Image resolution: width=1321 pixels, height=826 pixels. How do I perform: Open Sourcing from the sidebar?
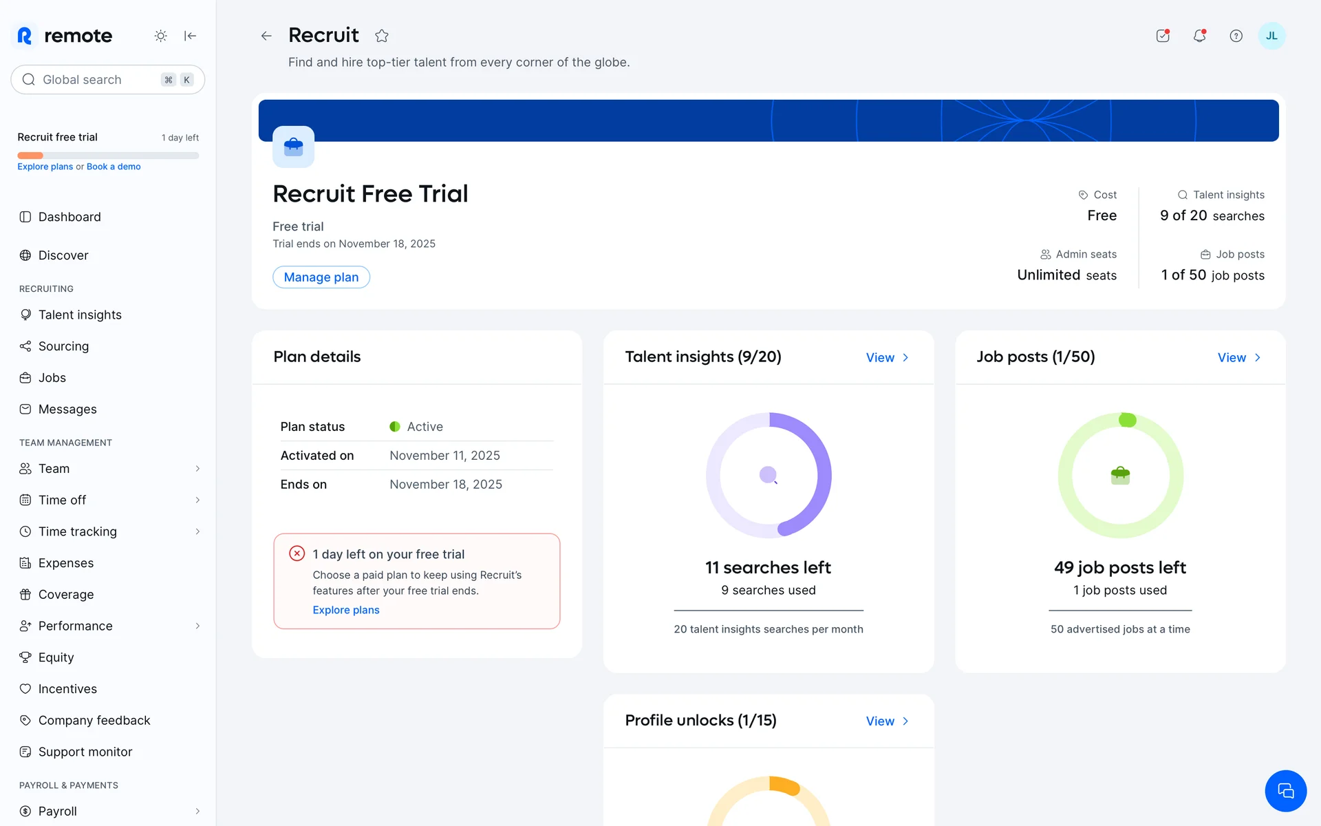pyautogui.click(x=63, y=346)
